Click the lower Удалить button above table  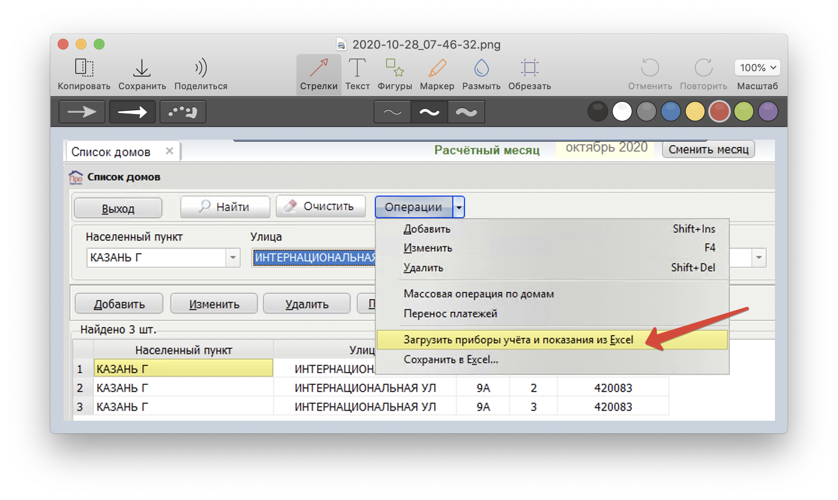click(307, 304)
